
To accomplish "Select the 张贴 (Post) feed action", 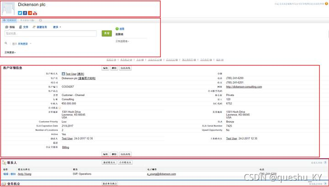I will coord(10,27).
